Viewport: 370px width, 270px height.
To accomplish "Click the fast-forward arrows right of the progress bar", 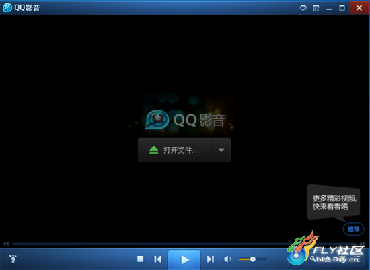I will (363, 244).
